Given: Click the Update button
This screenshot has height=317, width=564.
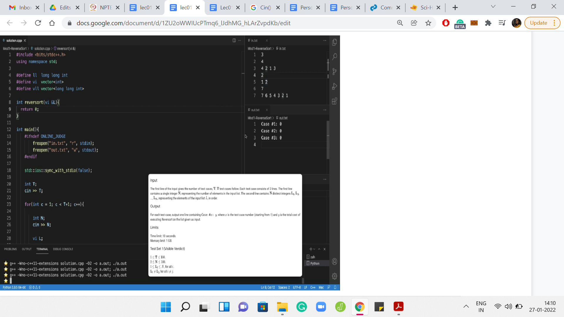Looking at the screenshot, I should (538, 23).
